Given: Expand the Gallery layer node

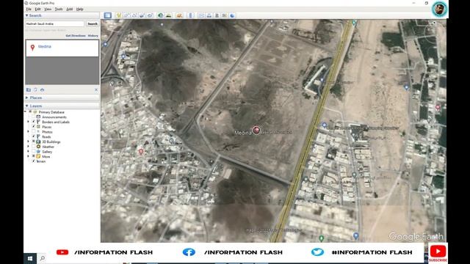Looking at the screenshot, I should pos(29,152).
